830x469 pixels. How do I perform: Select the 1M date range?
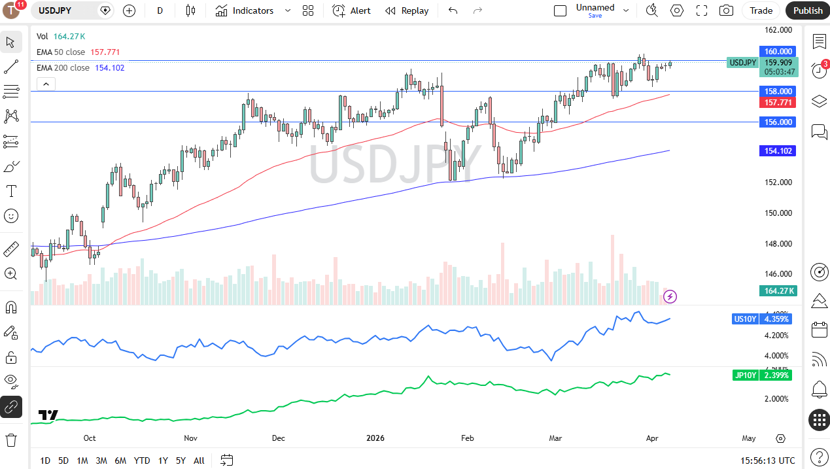pyautogui.click(x=82, y=460)
